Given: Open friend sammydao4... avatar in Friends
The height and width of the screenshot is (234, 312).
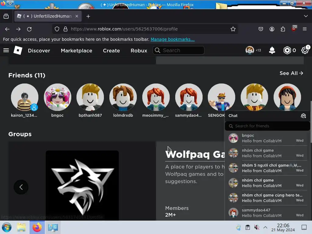Looking at the screenshot, I should click(189, 97).
